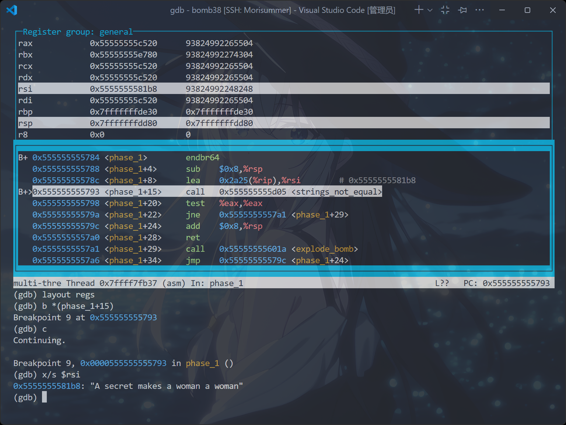Pin the terminal with the pin icon
This screenshot has height=425, width=566.
[x=462, y=10]
